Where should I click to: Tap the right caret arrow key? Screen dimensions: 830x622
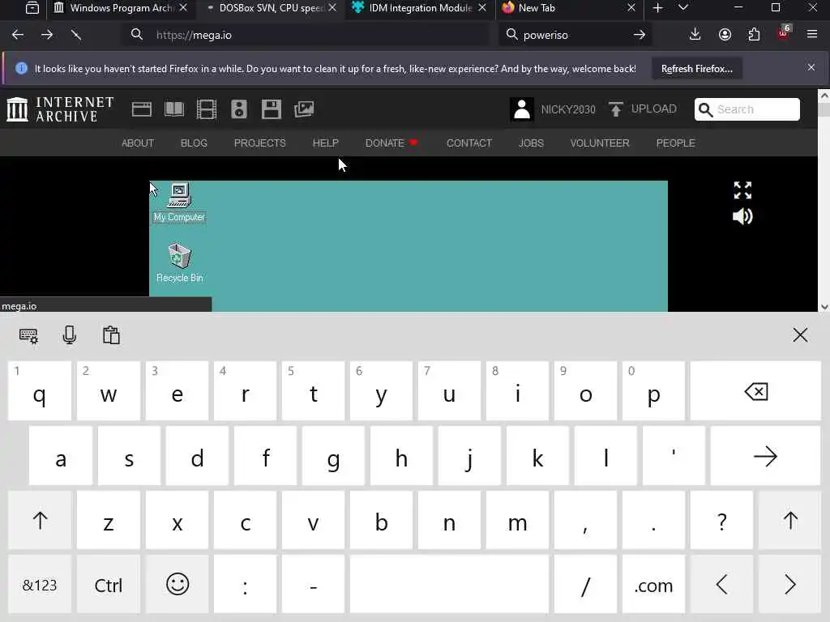[x=789, y=585]
